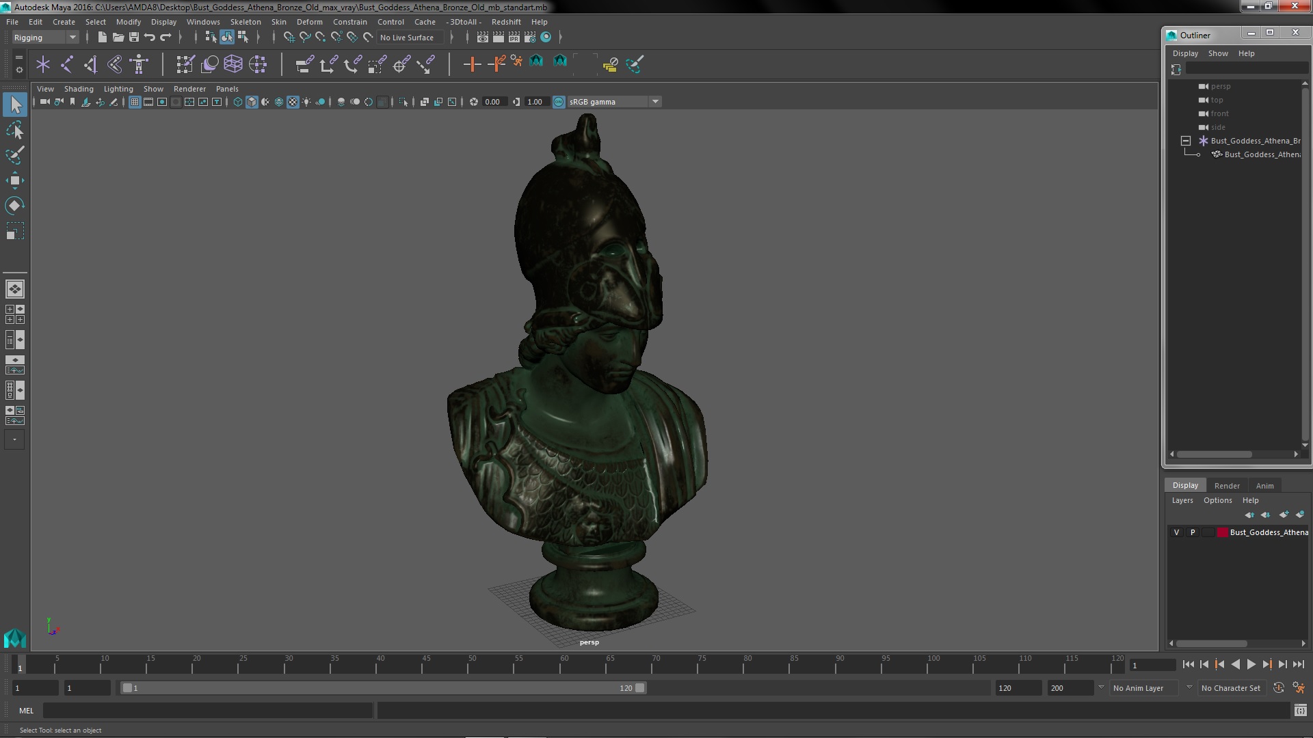Open Render Settings clapboard icon

529,37
